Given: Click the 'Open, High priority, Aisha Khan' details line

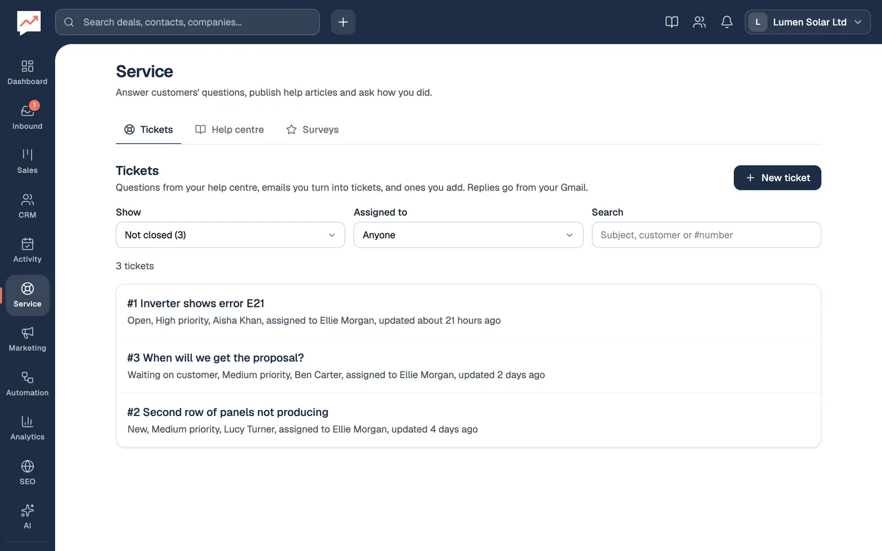Looking at the screenshot, I should pyautogui.click(x=314, y=321).
